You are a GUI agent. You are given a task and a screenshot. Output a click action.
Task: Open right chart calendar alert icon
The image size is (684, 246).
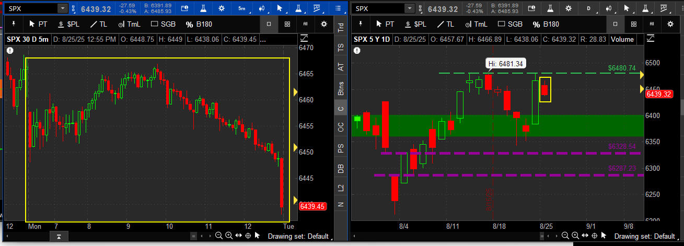pos(532,8)
